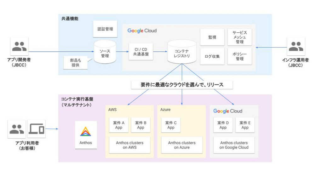Image resolution: width=315 pixels, height=177 pixels.
Task: Select the 案件 B App box
Action: click(140, 125)
